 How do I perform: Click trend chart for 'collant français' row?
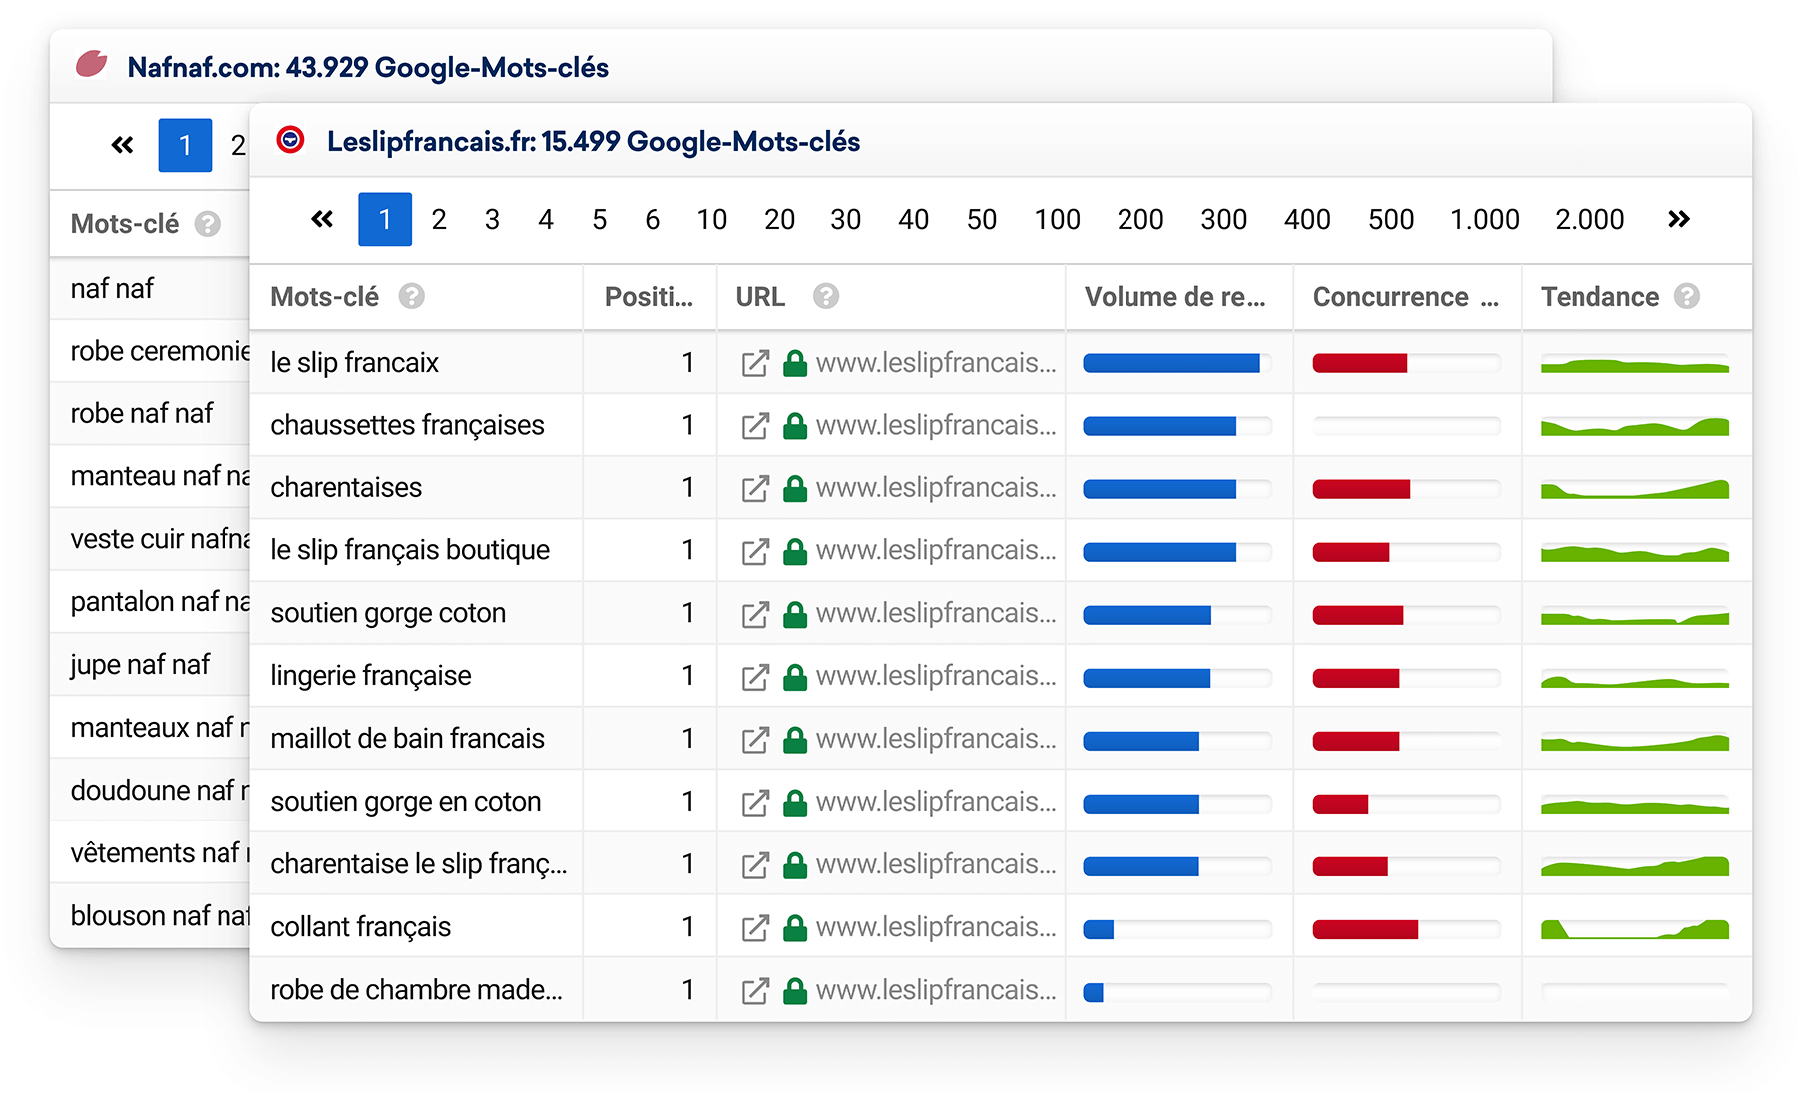click(x=1634, y=928)
